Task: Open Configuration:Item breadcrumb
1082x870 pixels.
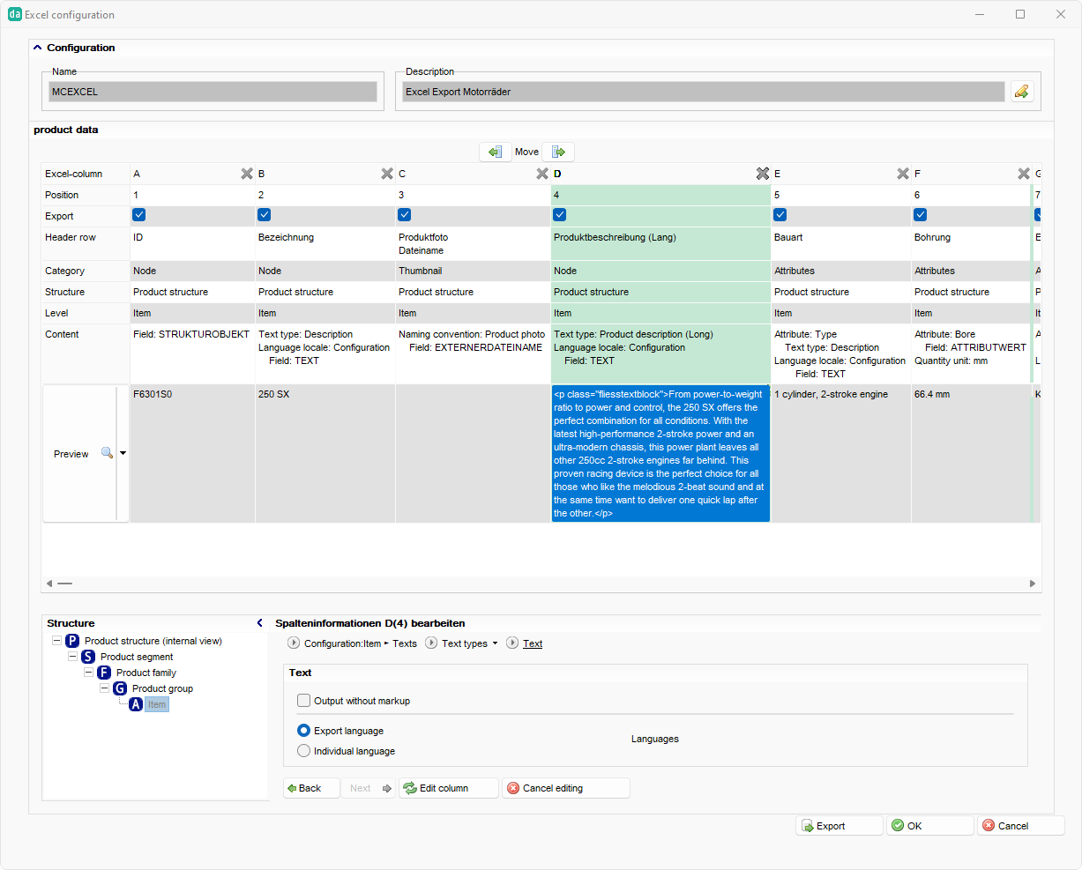Action: 342,643
